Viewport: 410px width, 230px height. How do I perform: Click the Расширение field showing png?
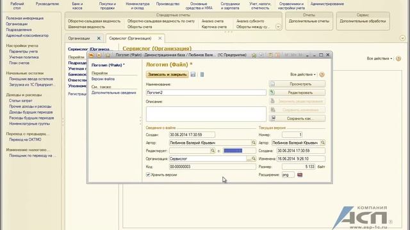point(288,174)
